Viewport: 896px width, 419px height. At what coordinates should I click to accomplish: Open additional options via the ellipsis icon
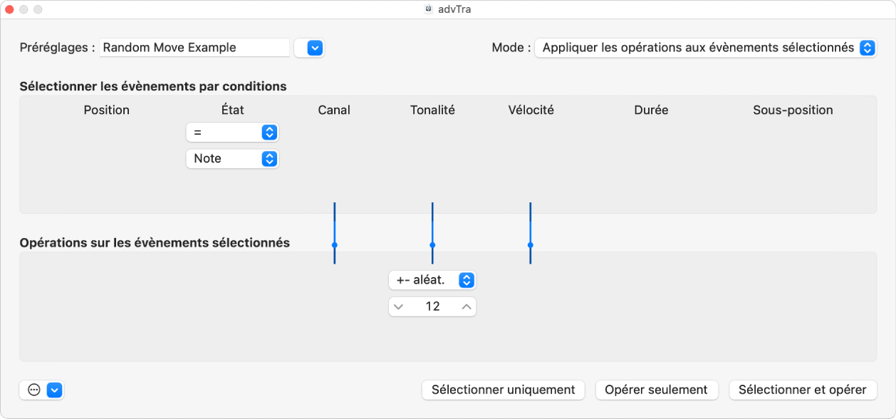pos(32,390)
